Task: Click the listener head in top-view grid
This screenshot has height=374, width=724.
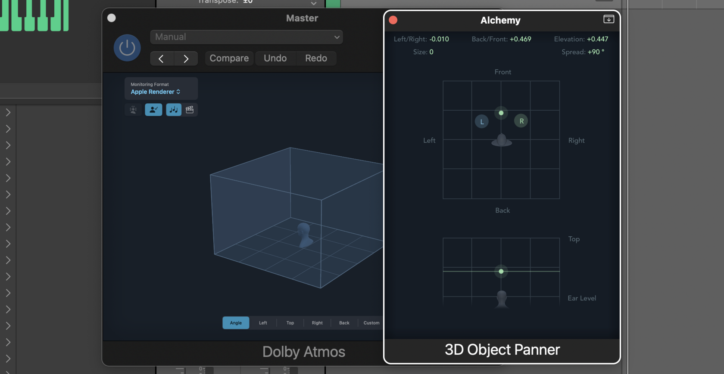Action: click(502, 140)
